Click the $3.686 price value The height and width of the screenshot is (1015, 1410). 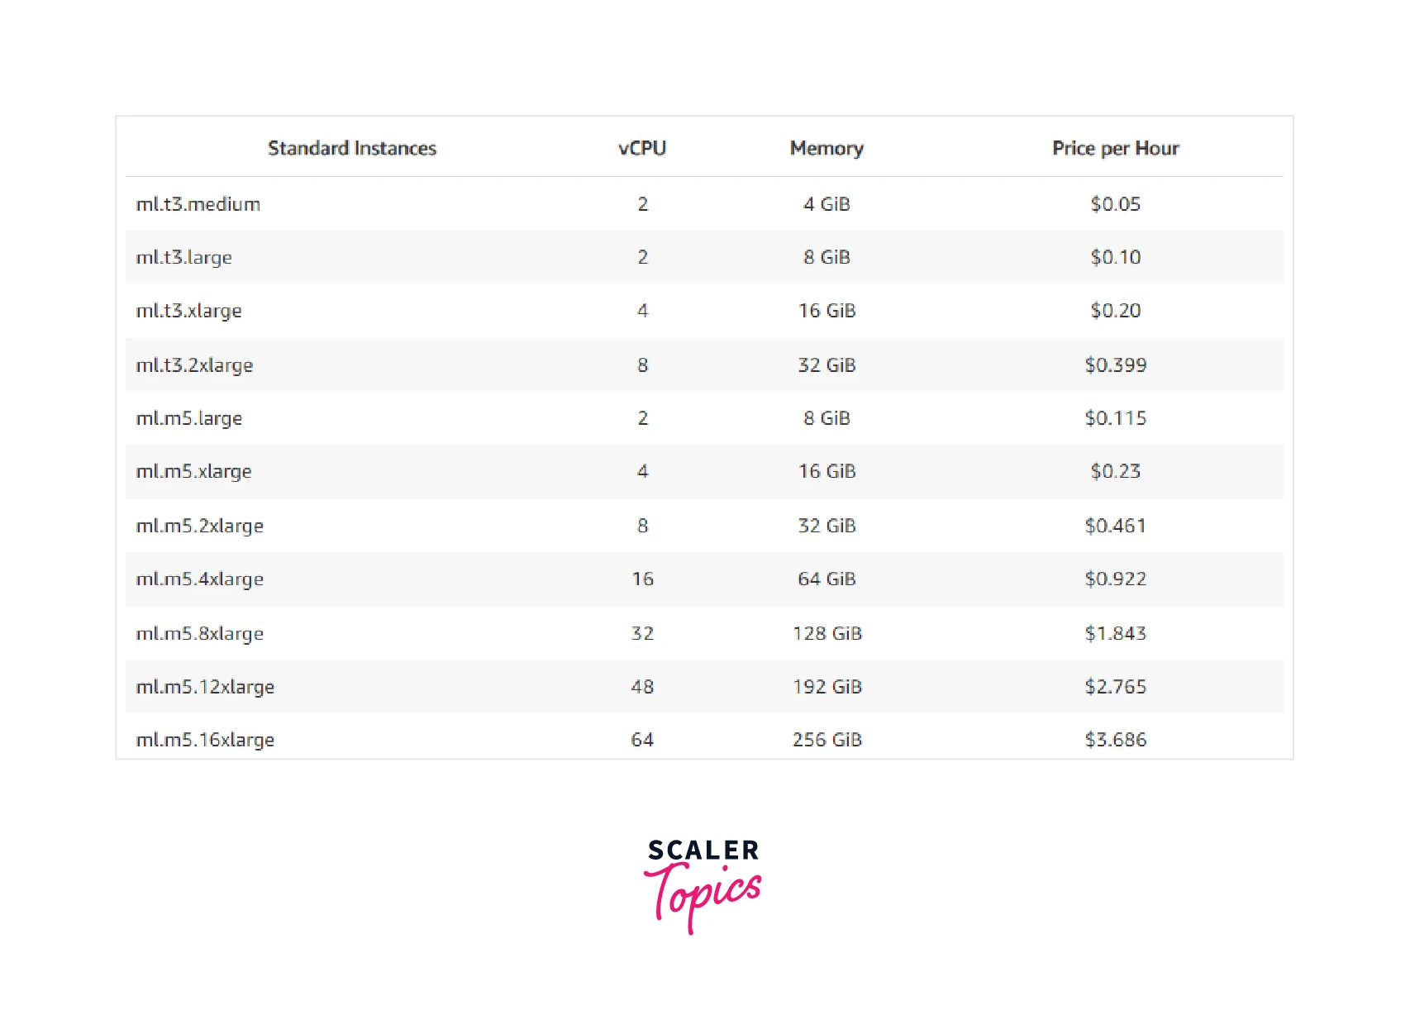pyautogui.click(x=1115, y=740)
